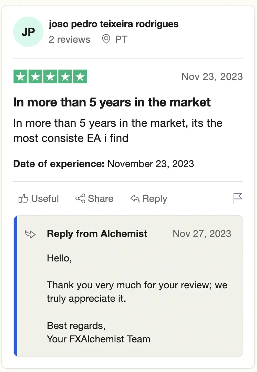
Task: Click the 'Share' label
Action: (x=101, y=199)
